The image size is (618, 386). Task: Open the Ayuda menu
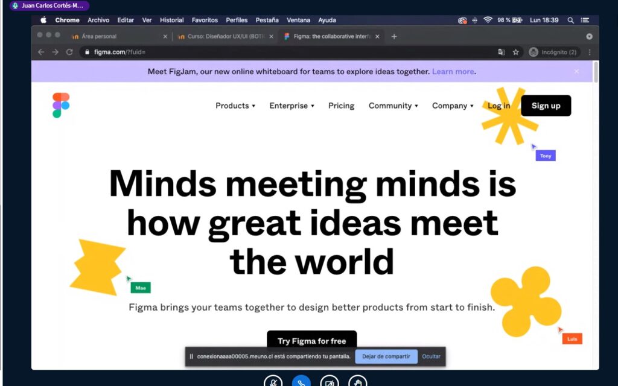pos(327,20)
